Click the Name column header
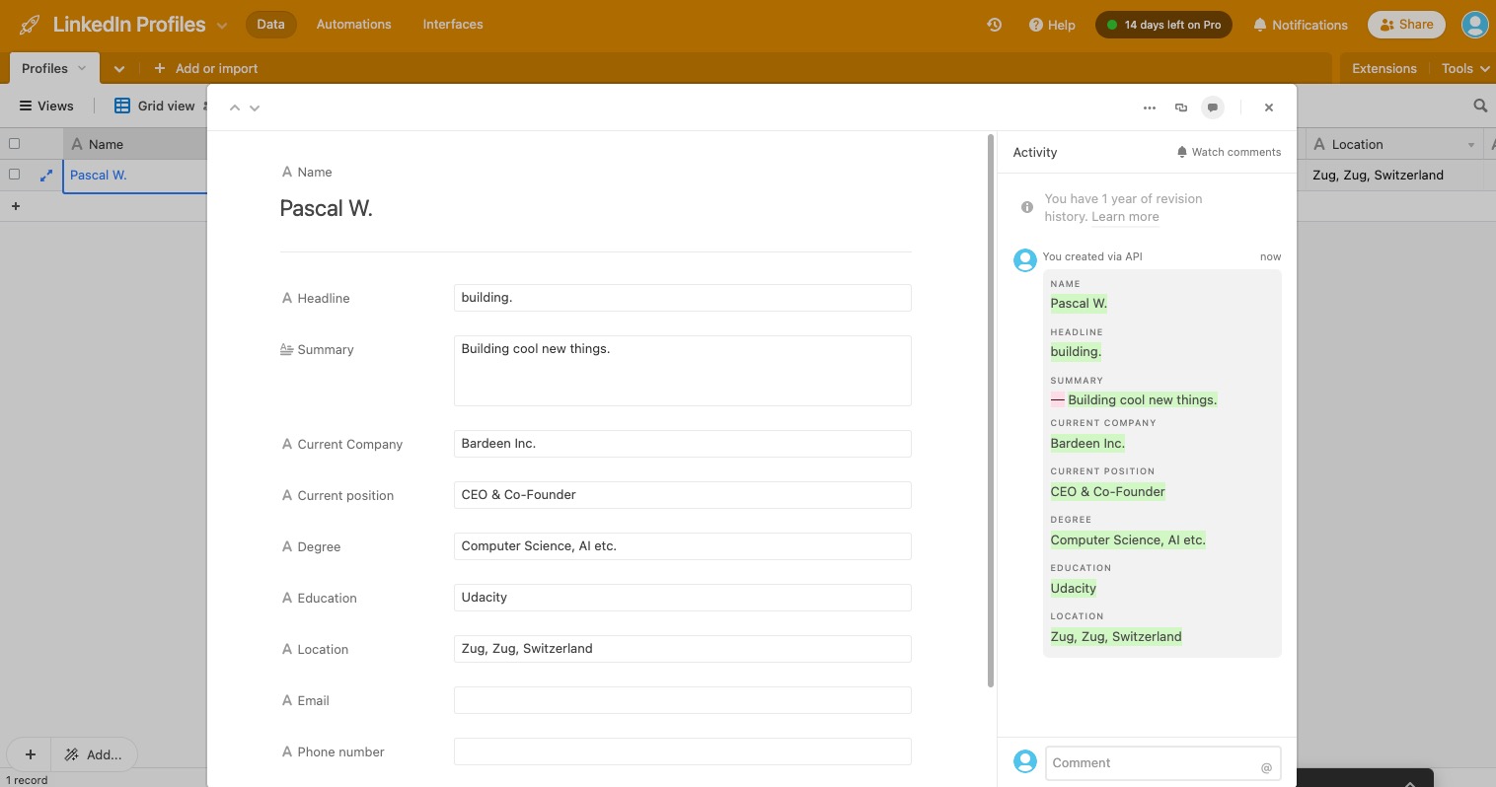Image resolution: width=1496 pixels, height=787 pixels. [135, 144]
